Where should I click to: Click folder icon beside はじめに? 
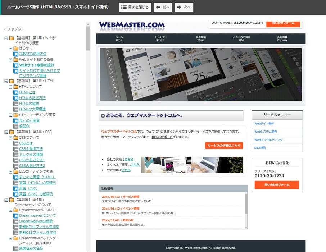[x=16, y=48]
